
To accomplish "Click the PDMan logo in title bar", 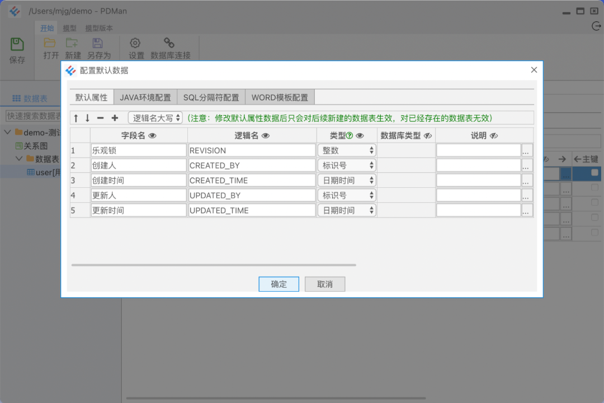I will pos(15,11).
